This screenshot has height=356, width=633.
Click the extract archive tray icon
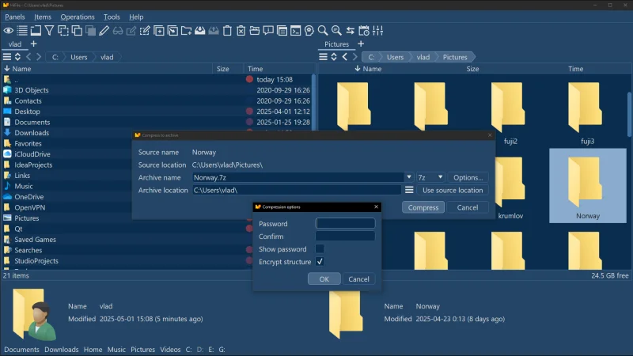pyautogui.click(x=214, y=31)
